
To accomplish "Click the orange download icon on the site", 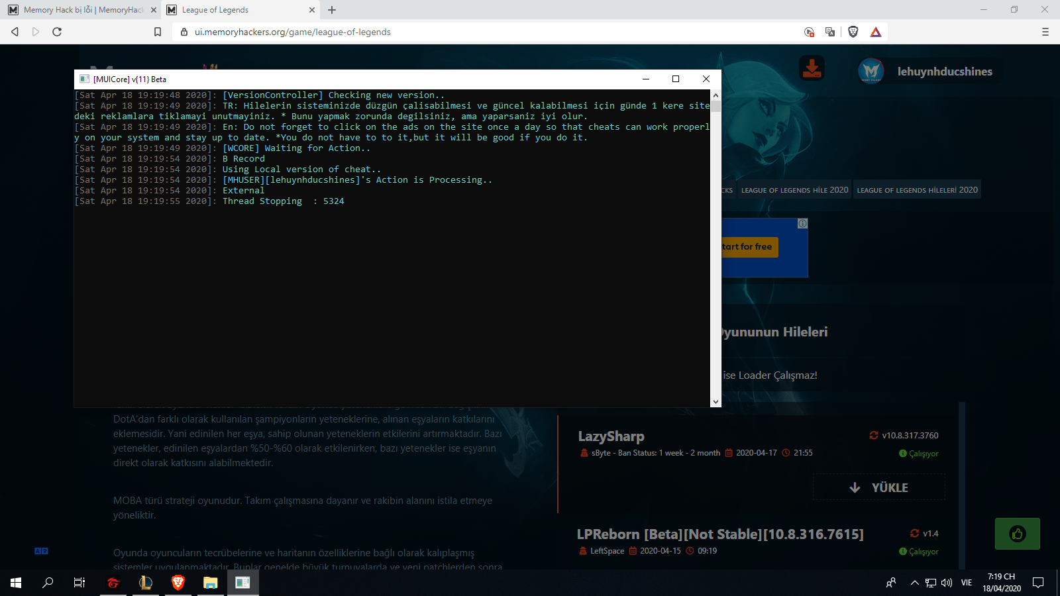I will click(x=812, y=69).
